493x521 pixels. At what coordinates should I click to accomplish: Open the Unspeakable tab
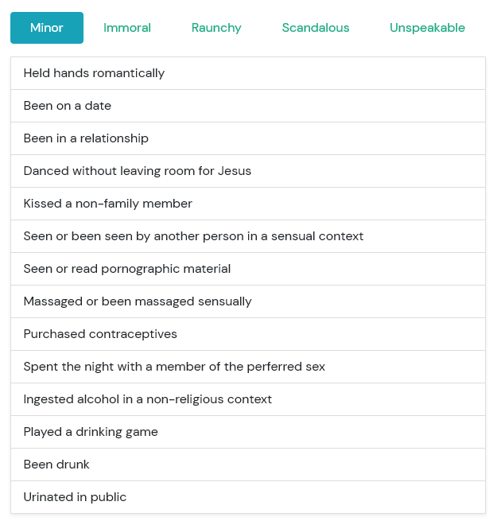tap(427, 28)
